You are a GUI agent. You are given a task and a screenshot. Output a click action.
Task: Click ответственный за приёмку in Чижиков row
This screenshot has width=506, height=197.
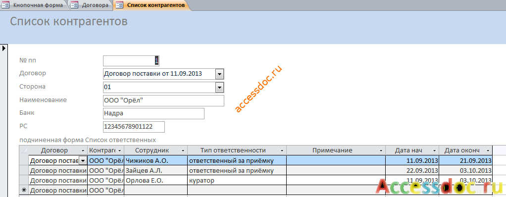tap(237, 160)
